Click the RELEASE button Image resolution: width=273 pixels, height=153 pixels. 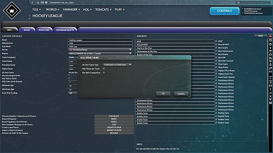coord(114,133)
